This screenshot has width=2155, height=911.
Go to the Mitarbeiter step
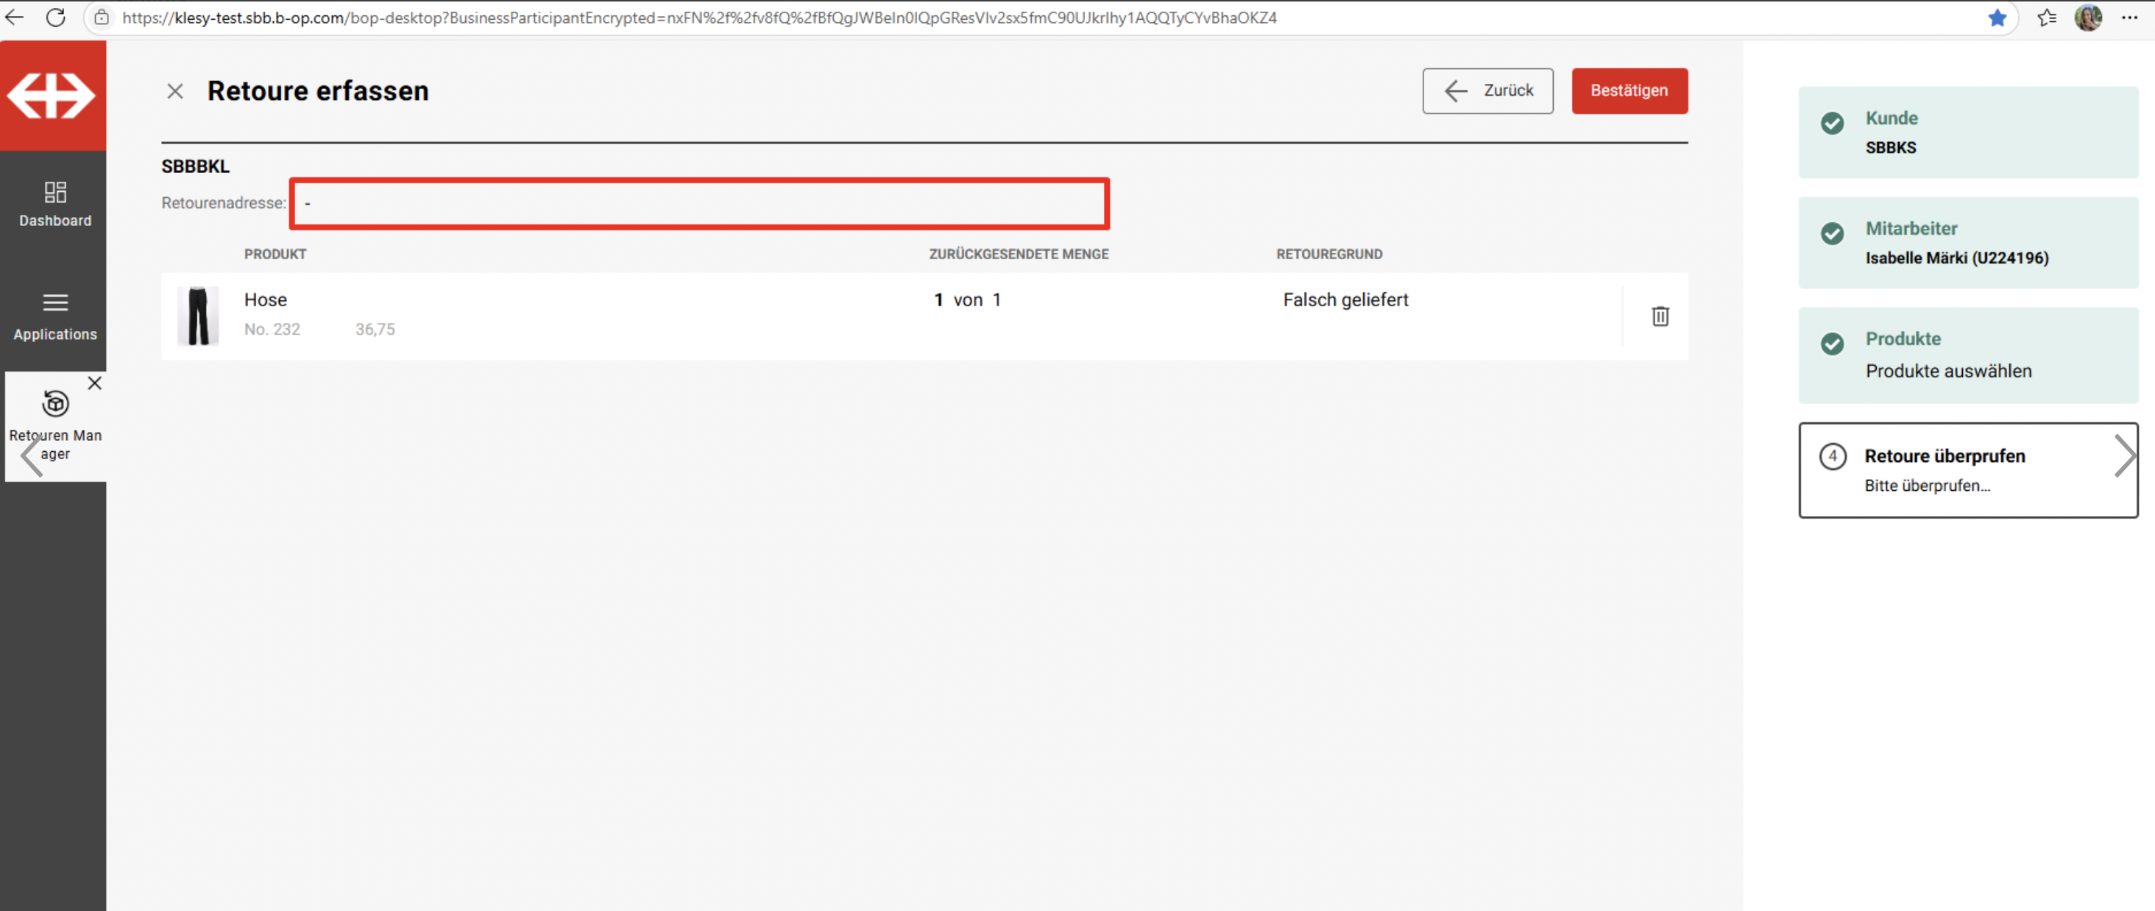click(1967, 243)
